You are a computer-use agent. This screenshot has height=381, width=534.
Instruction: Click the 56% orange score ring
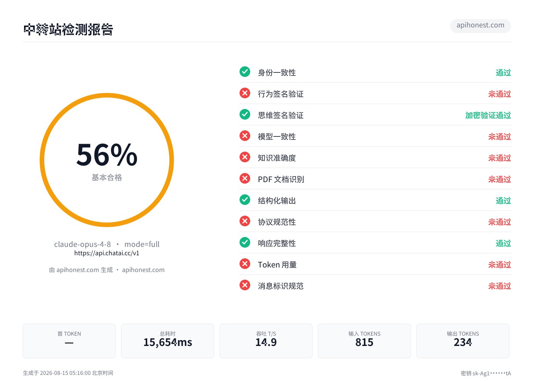107,160
